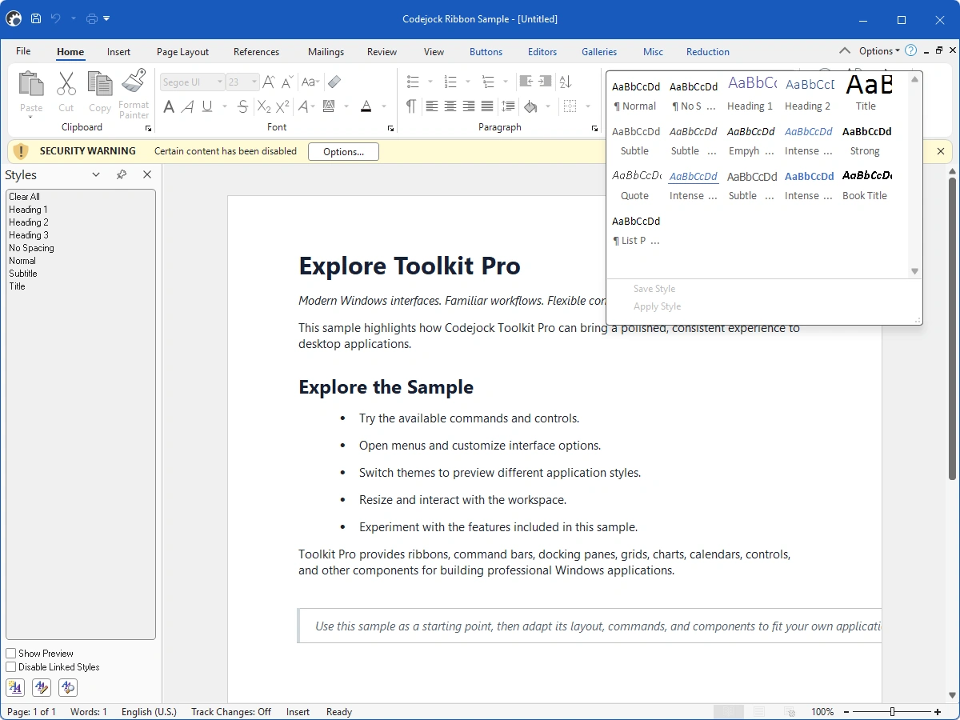The image size is (960, 720).
Task: Click the Copy icon in Clipboard group
Action: pos(100,83)
